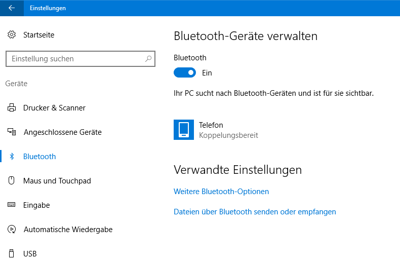Screen dimensions: 400x262
Task: Turn off the Bluetooth toggle switch
Action: click(185, 73)
